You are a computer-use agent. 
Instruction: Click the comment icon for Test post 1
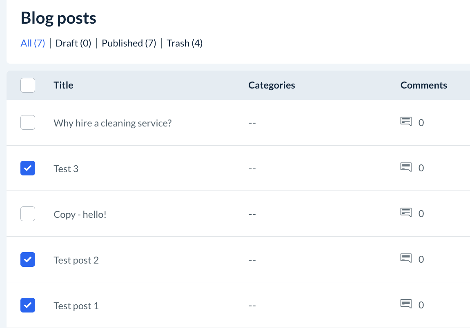tap(405, 304)
